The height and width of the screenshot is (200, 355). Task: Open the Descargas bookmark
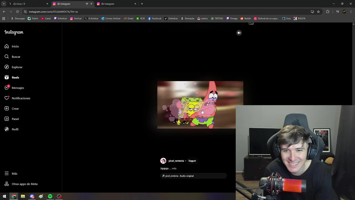18,19
